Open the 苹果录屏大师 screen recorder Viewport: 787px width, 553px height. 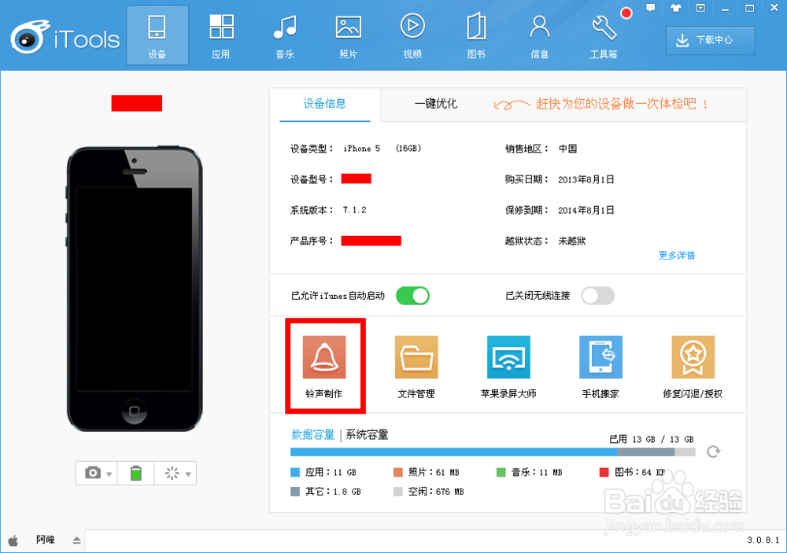click(508, 367)
